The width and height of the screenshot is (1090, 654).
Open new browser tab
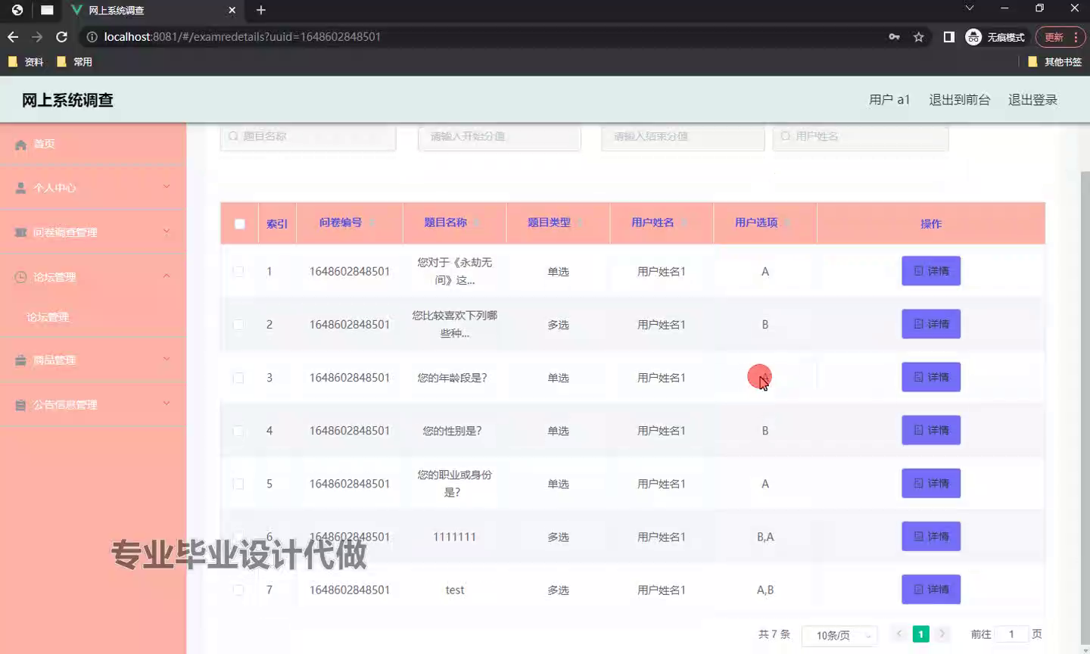click(x=261, y=10)
